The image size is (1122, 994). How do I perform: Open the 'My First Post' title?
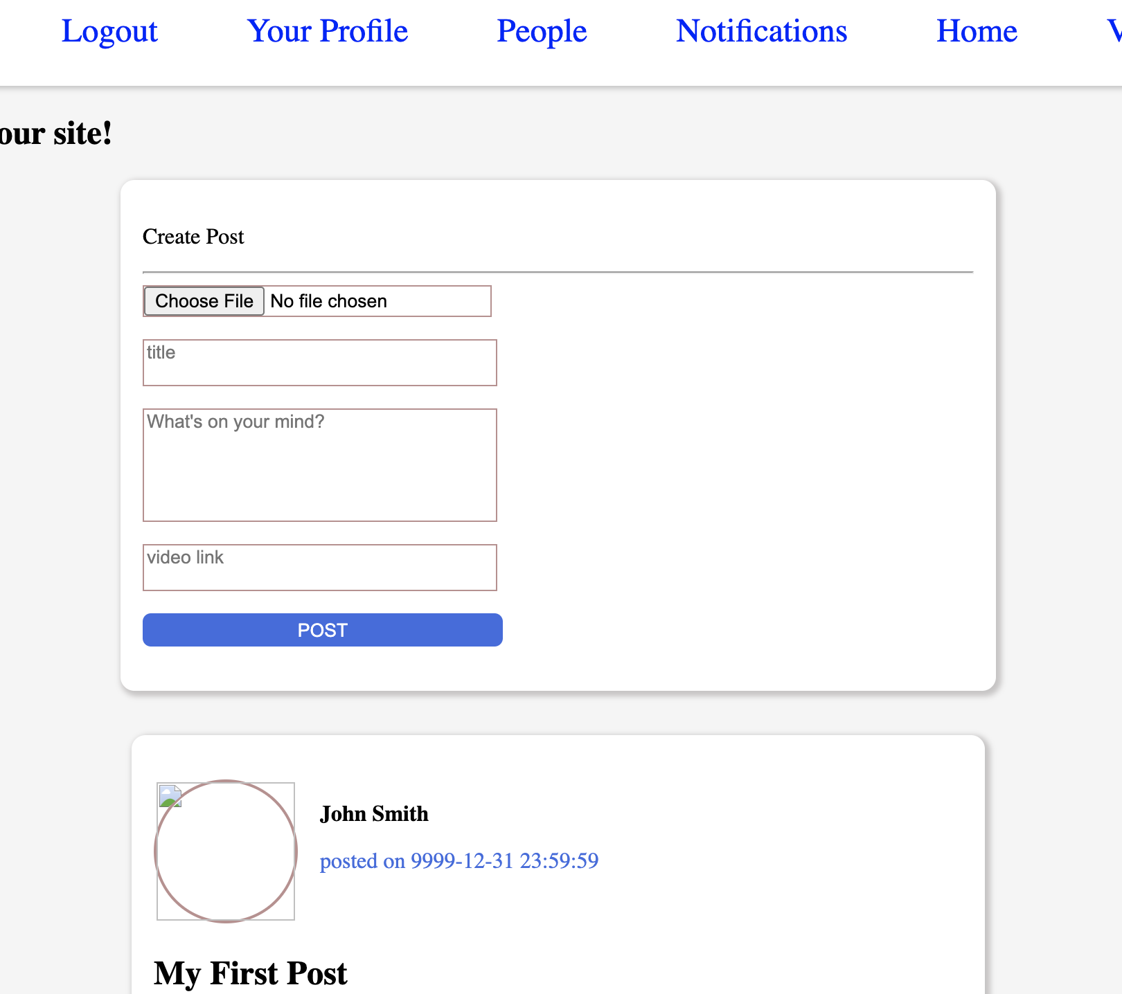pyautogui.click(x=250, y=973)
